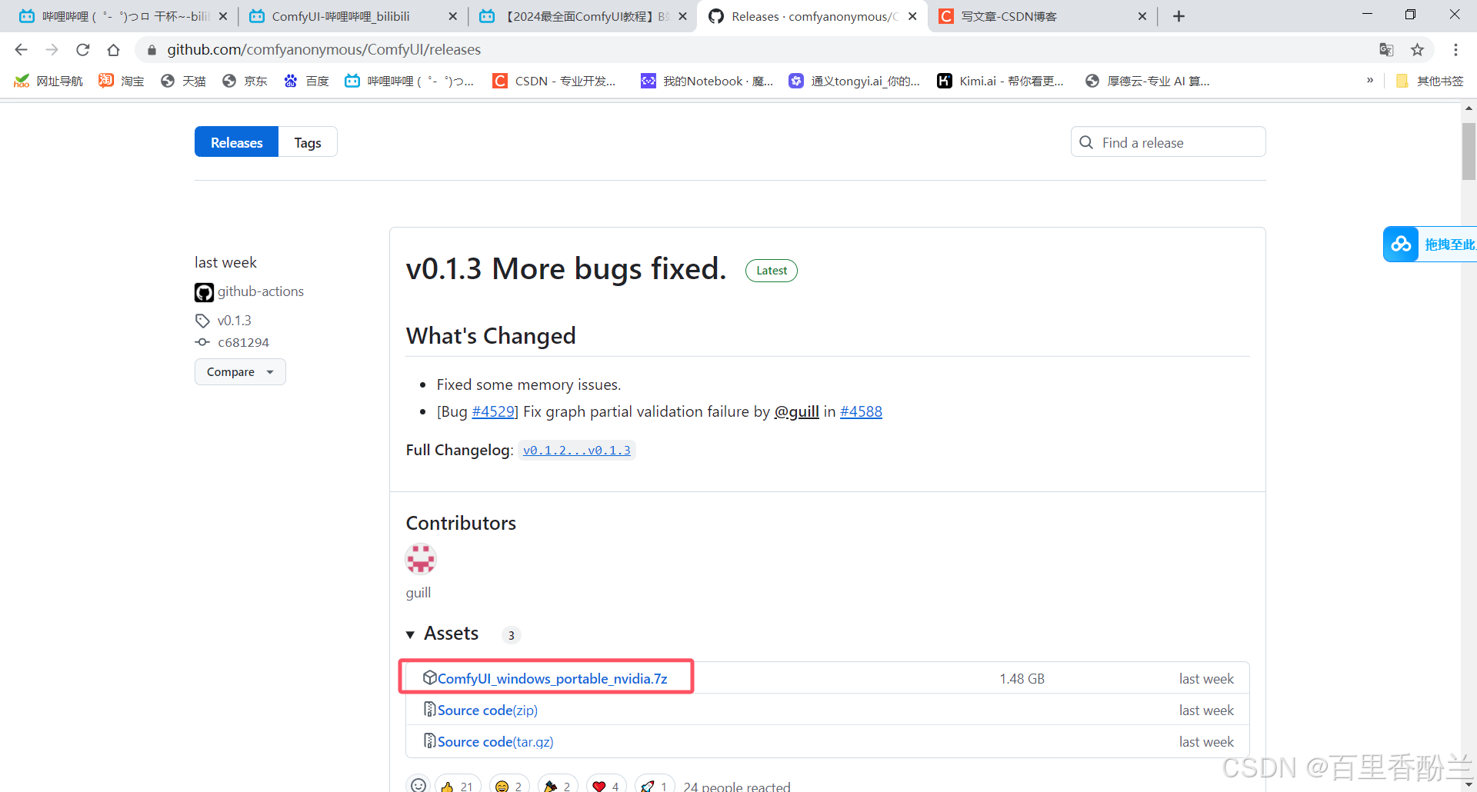Bookmark this page with star icon
Viewport: 1477px width, 792px height.
(1417, 50)
